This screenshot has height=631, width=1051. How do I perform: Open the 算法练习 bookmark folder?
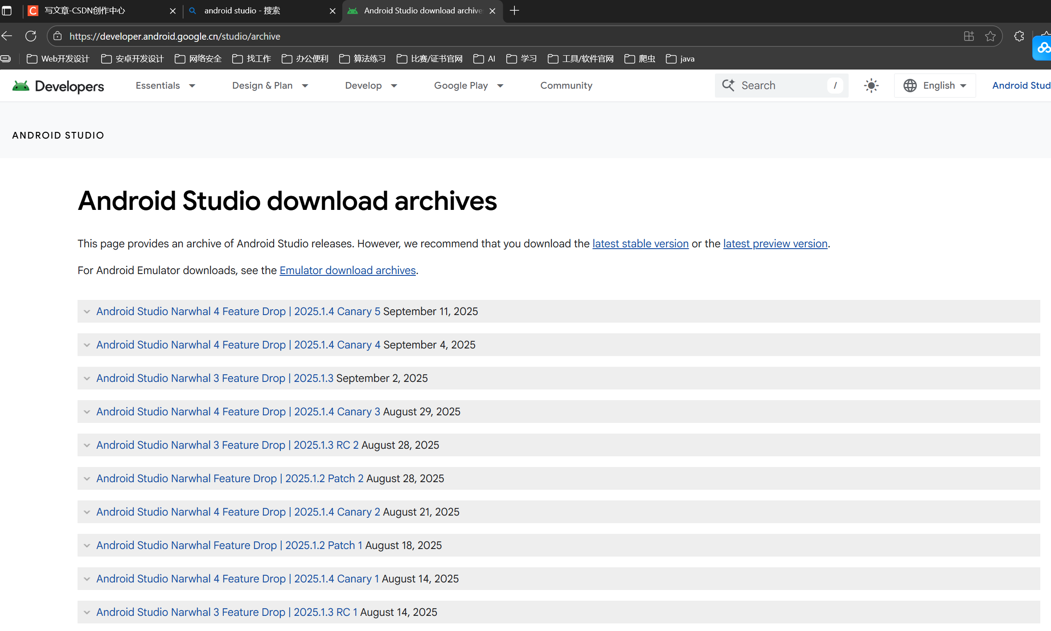point(362,59)
